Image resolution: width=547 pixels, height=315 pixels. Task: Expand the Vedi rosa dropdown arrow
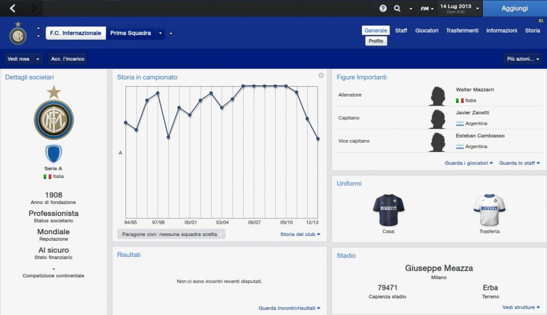(38, 59)
